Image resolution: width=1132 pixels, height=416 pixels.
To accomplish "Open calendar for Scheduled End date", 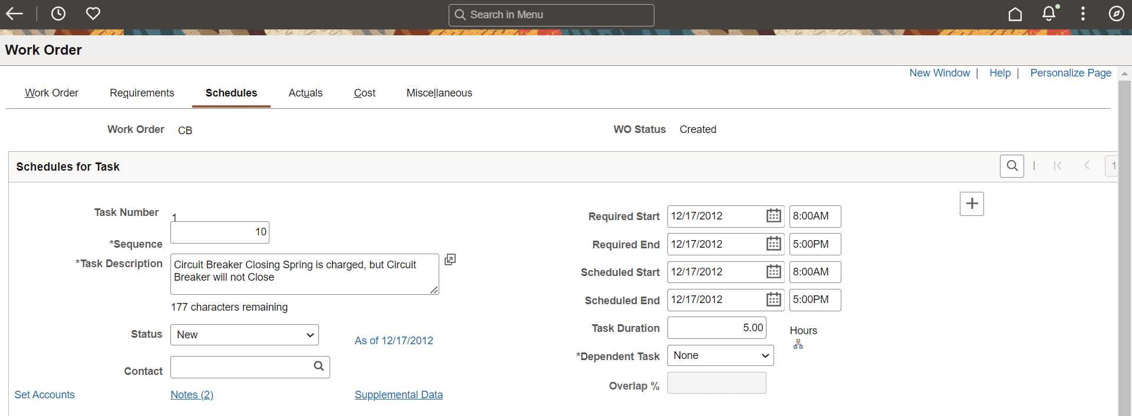I will click(774, 299).
